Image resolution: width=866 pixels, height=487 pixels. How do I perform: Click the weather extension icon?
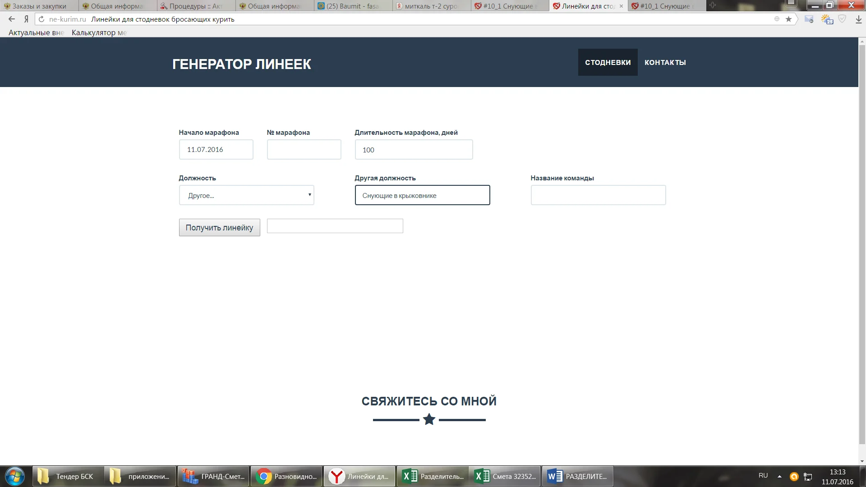pos(827,19)
